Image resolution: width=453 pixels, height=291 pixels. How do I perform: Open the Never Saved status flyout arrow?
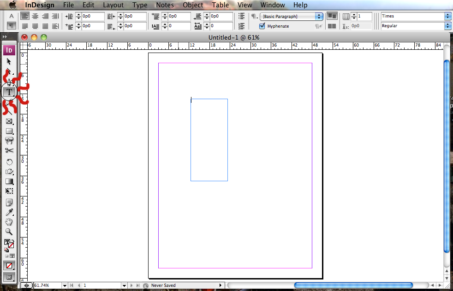[221, 285]
